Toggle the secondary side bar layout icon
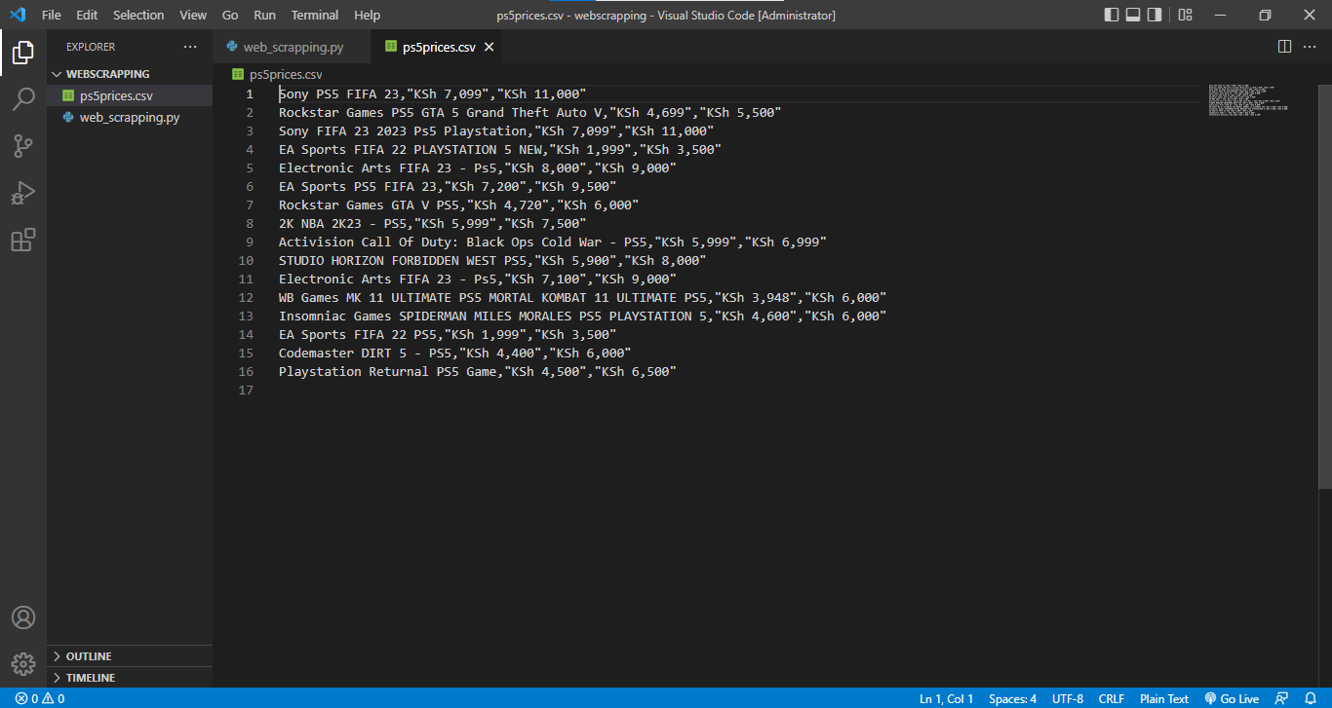This screenshot has width=1332, height=708. 1155,15
